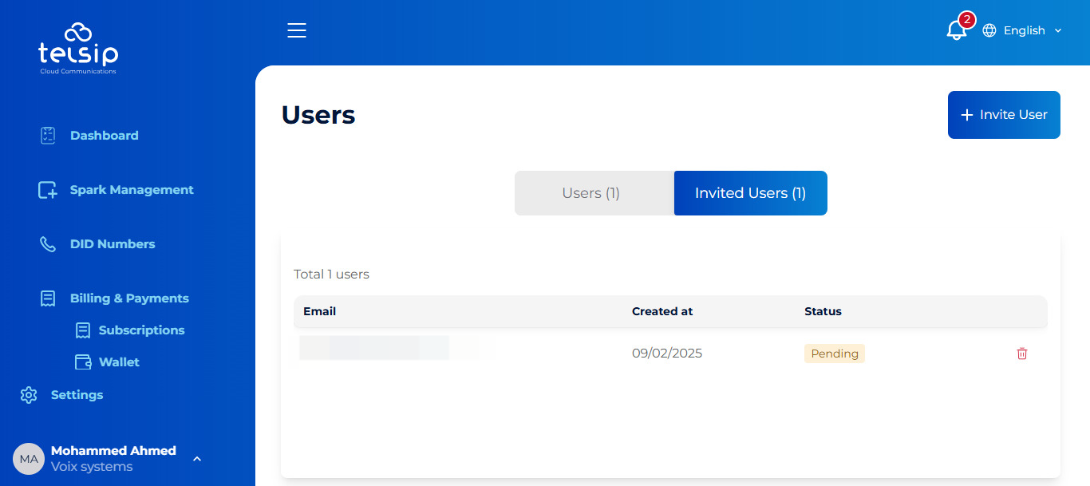Click the Dashboard checklist icon

coord(48,136)
